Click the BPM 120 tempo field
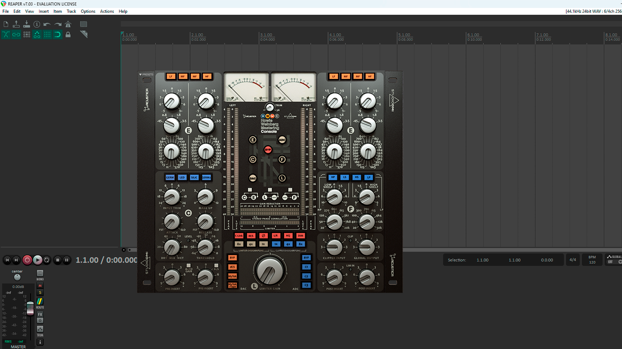 592,260
